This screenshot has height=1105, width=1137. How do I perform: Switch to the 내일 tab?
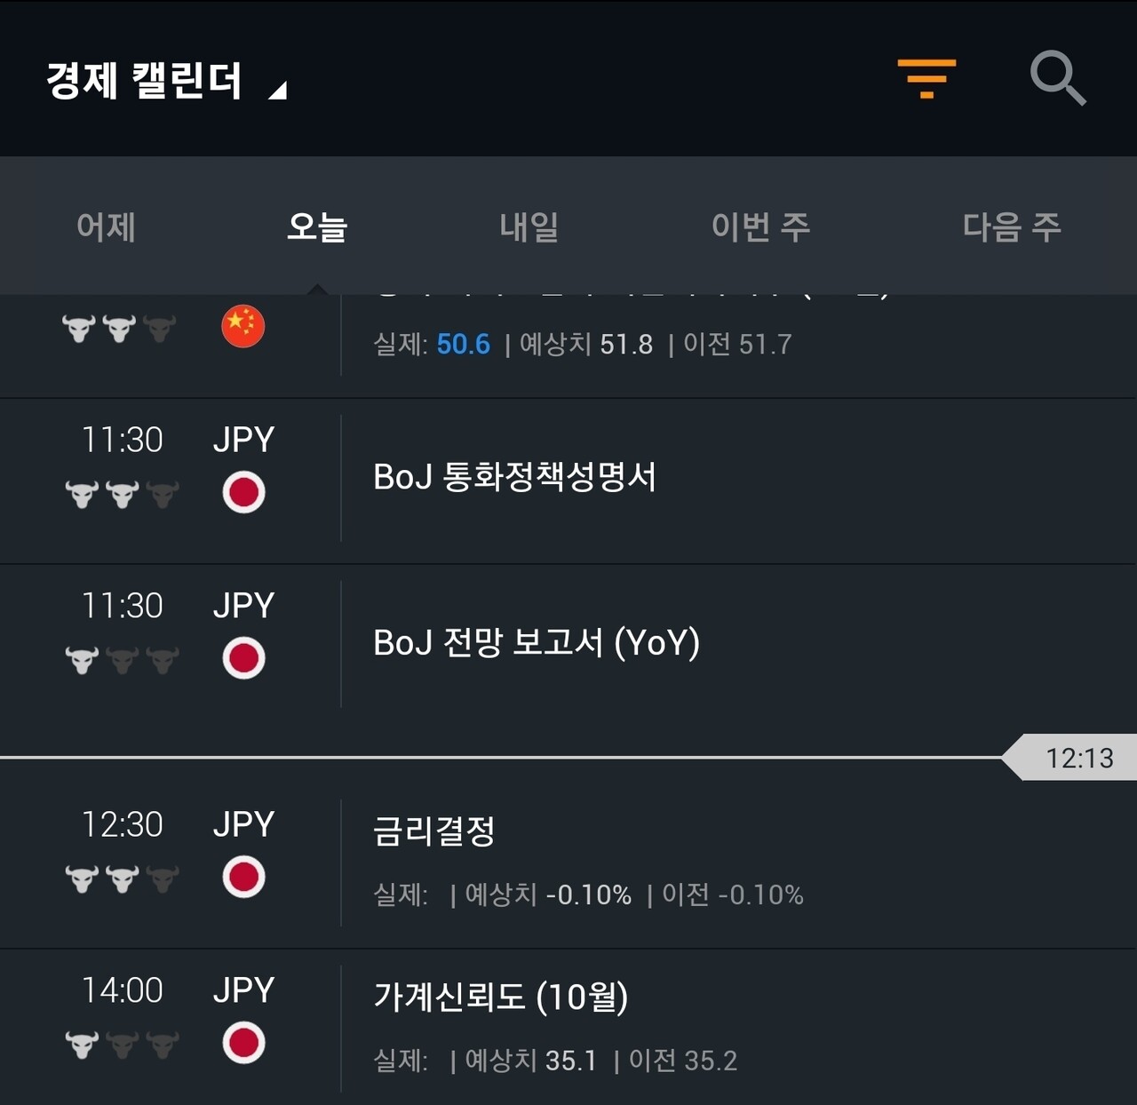[529, 227]
